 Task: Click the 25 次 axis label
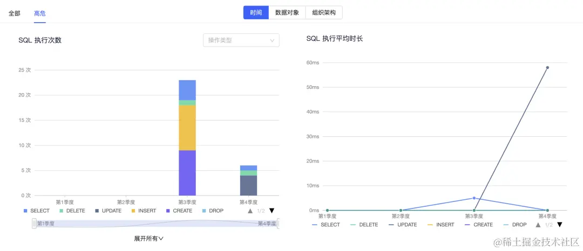[x=24, y=69]
